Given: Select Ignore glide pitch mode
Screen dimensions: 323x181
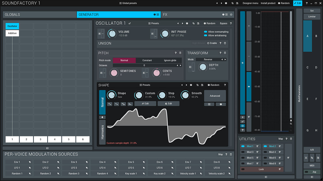Looking at the screenshot, I should pyautogui.click(x=170, y=61).
